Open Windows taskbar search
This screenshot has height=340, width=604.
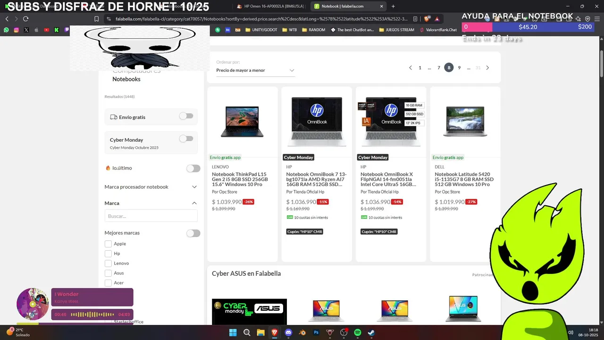[247, 332]
